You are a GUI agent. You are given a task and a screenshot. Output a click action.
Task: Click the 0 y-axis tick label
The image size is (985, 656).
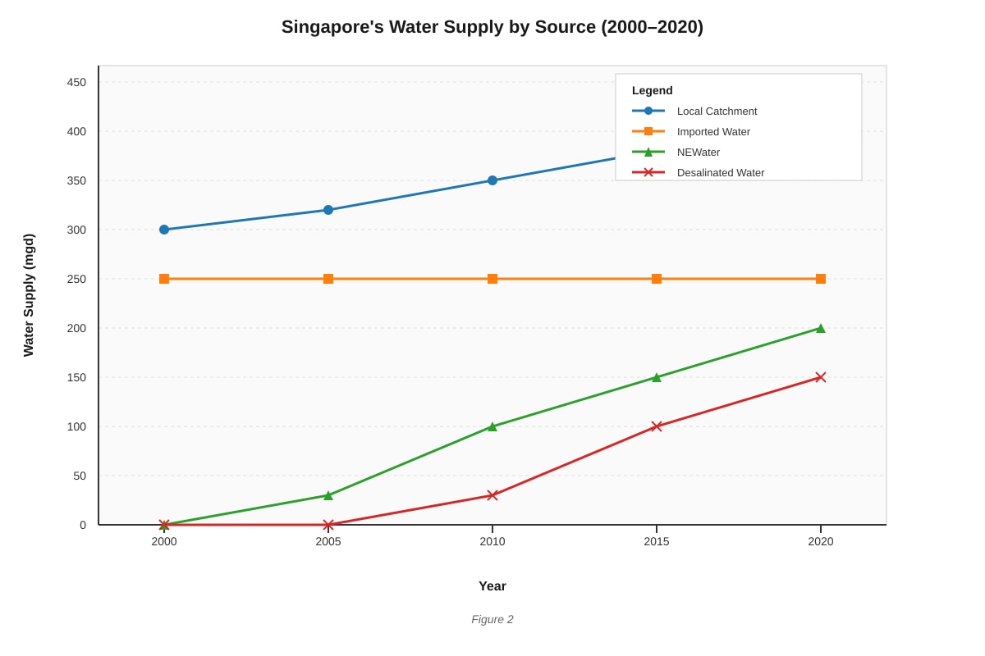click(x=83, y=525)
